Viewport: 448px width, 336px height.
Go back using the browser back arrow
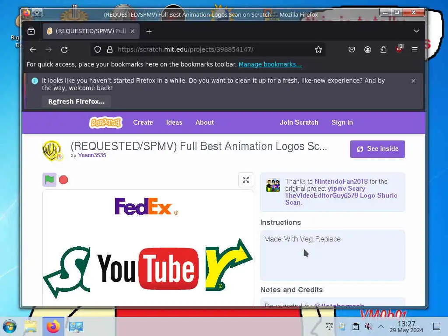point(33,50)
